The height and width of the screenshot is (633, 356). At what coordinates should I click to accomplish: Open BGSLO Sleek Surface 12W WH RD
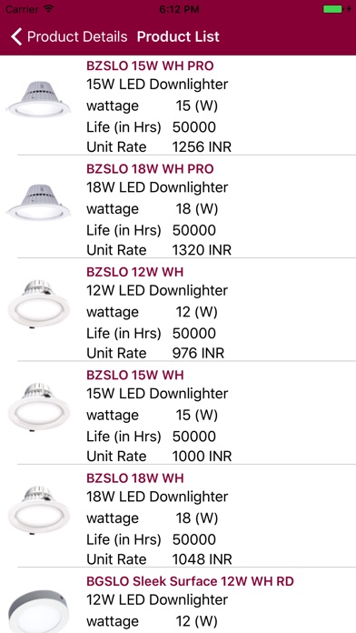pyautogui.click(x=190, y=581)
